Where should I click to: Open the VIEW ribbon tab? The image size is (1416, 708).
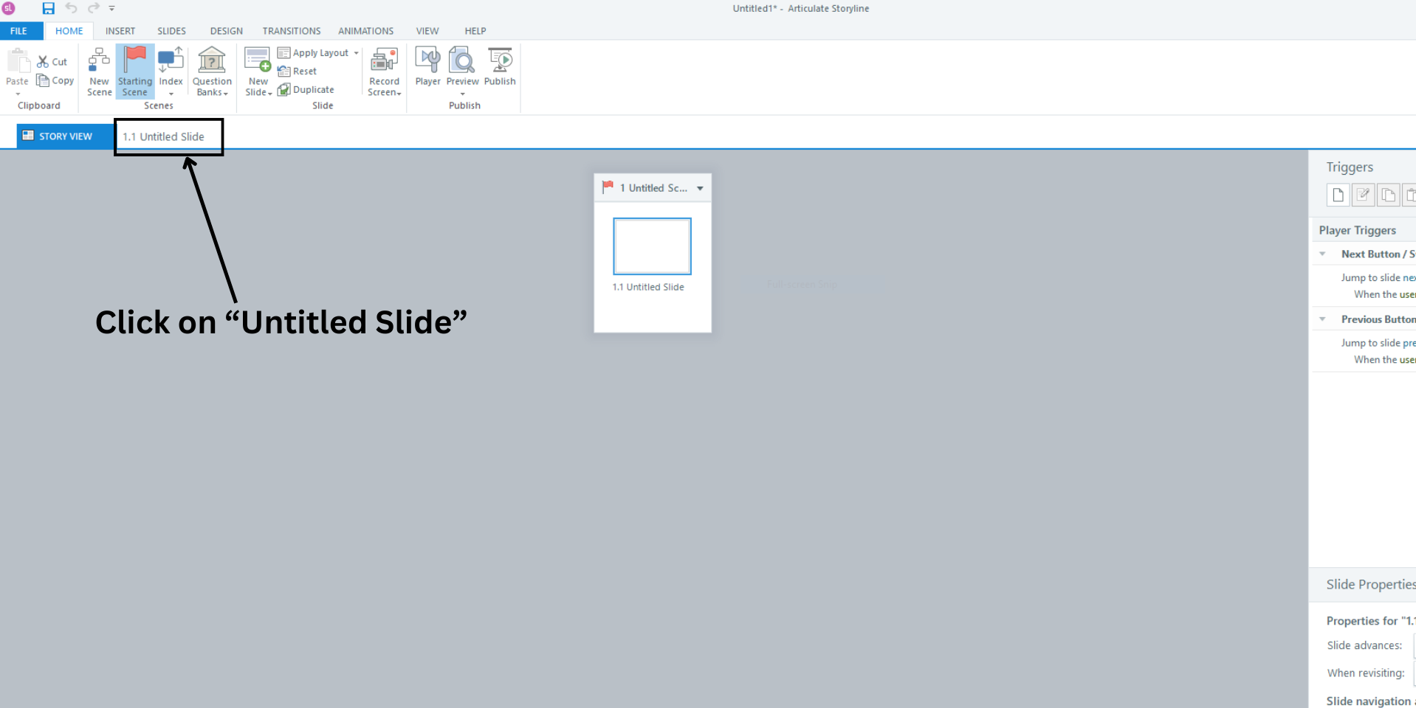click(427, 31)
